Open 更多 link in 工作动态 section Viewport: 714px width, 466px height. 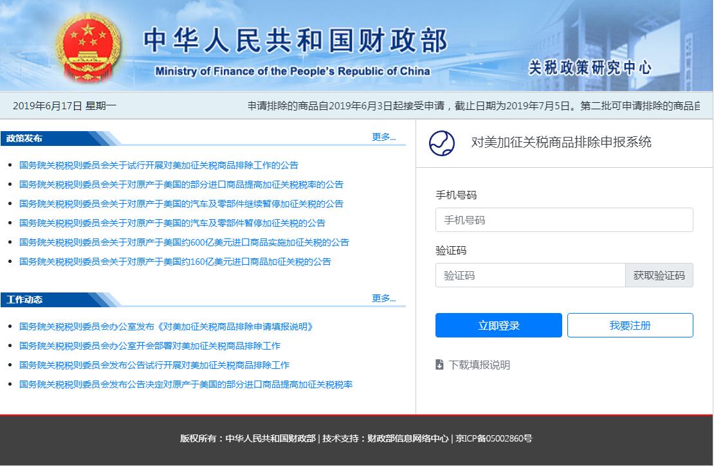pos(383,298)
